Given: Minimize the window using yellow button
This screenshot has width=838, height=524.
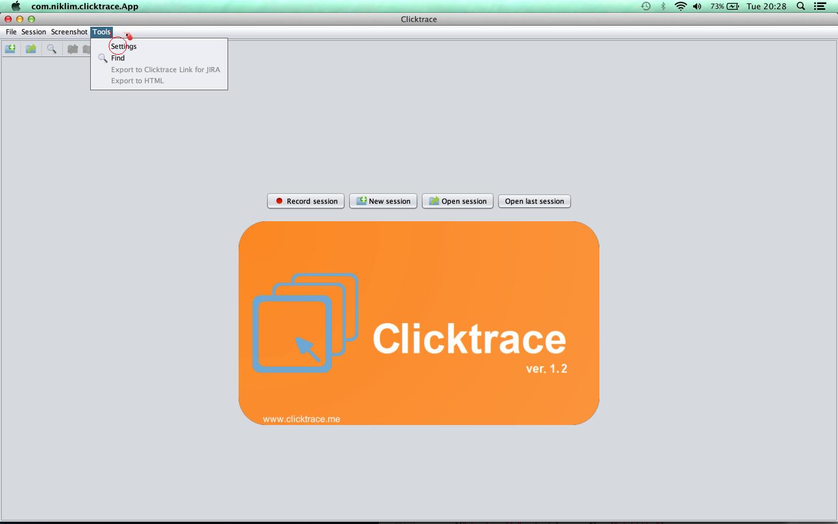Looking at the screenshot, I should pyautogui.click(x=20, y=19).
